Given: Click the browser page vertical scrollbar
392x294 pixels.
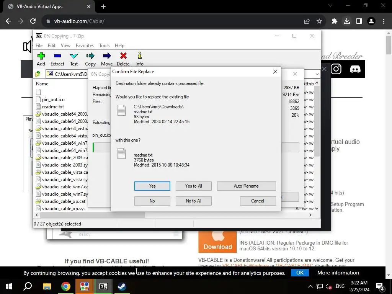Looking at the screenshot, I should click(x=389, y=45).
